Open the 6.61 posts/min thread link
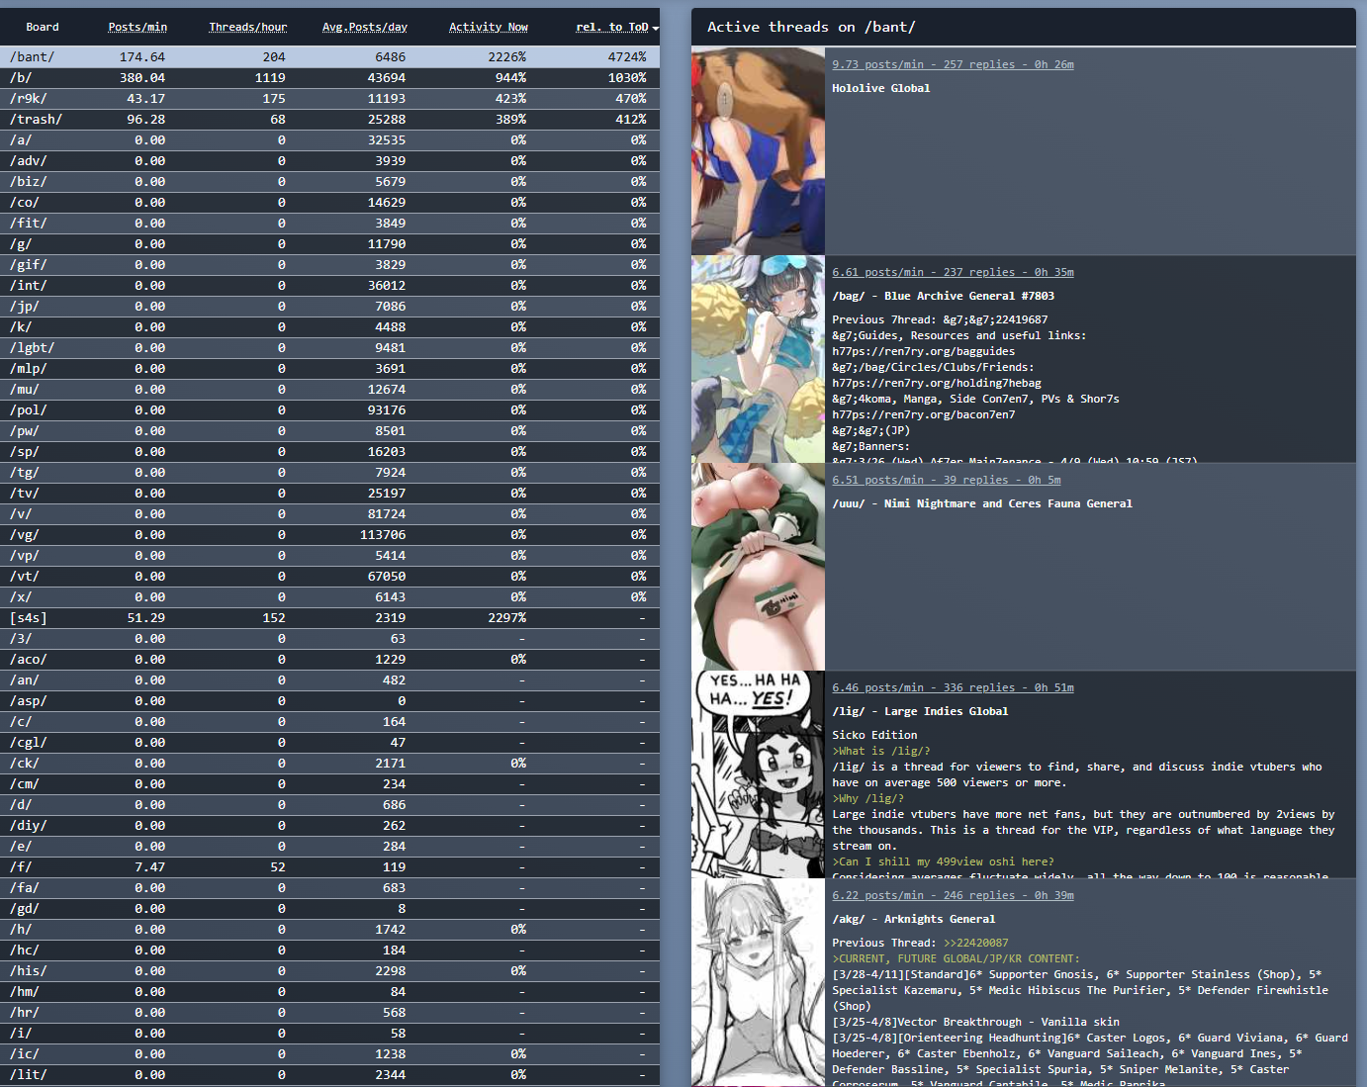Image resolution: width=1367 pixels, height=1087 pixels. point(953,272)
